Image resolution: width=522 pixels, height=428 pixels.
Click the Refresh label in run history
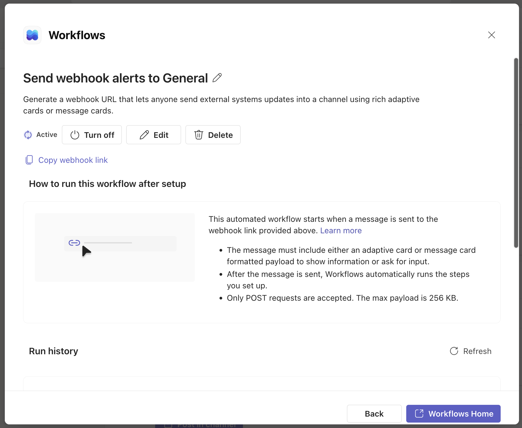(477, 351)
